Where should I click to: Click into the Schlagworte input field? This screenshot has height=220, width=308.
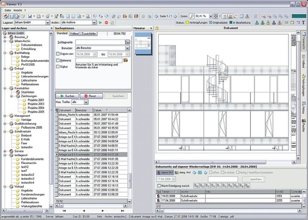pos(100,42)
